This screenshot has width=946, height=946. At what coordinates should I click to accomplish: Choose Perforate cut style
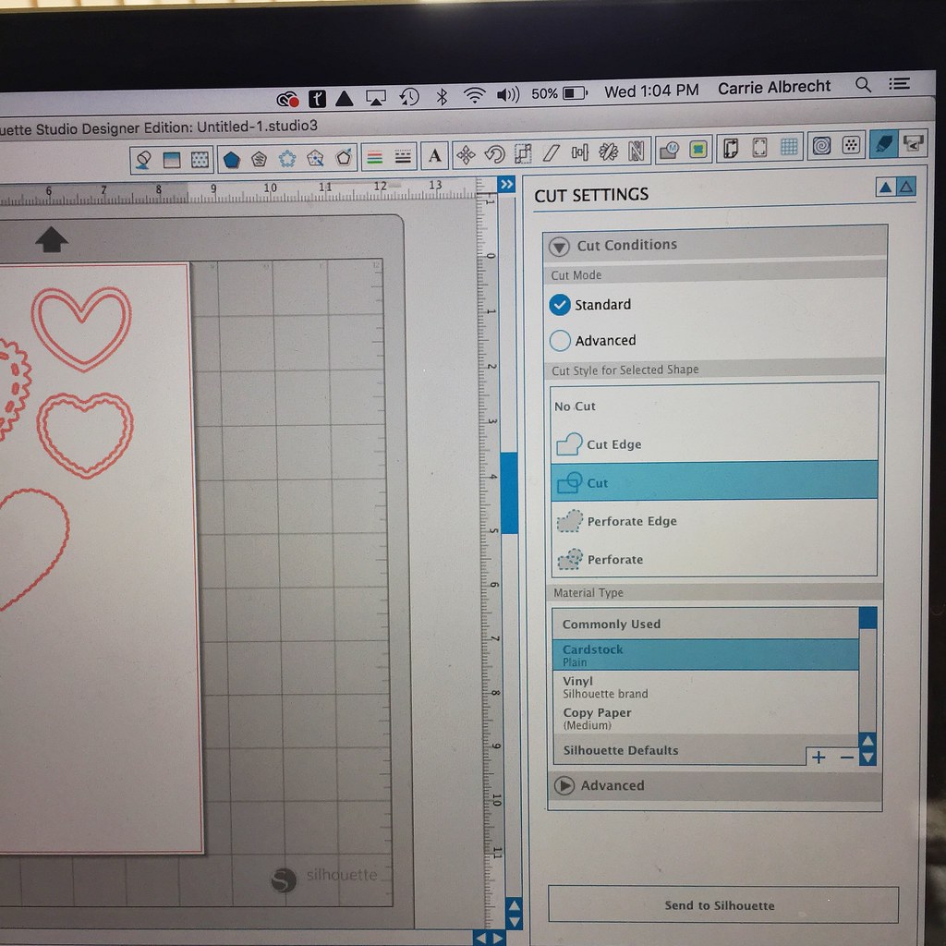714,559
